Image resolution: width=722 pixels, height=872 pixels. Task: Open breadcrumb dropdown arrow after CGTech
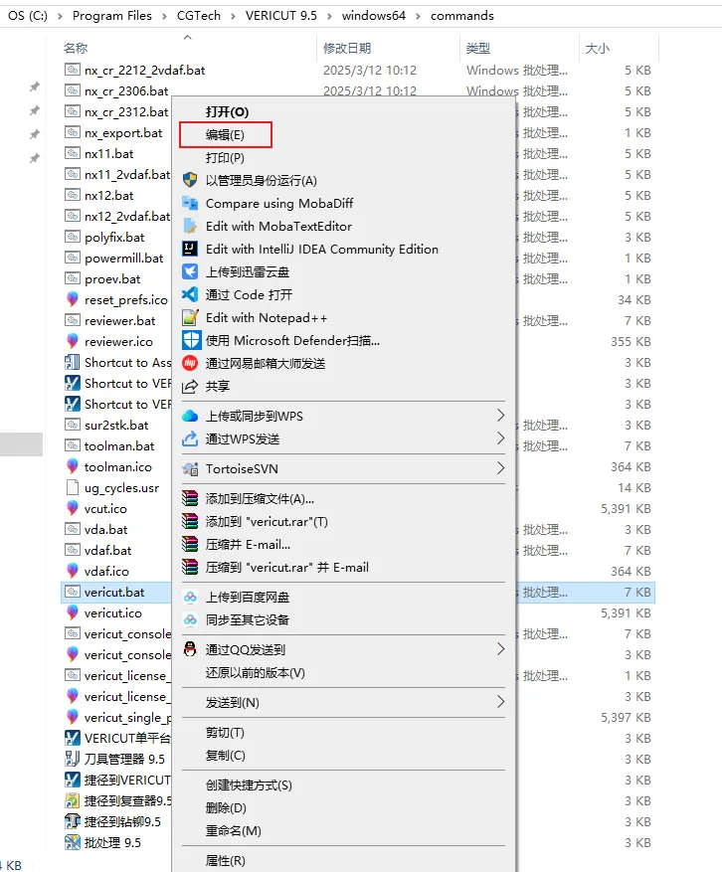[233, 16]
